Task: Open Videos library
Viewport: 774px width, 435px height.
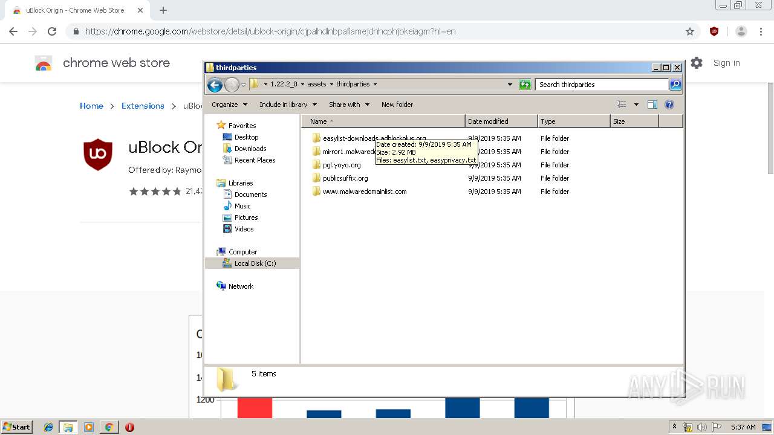Action: 244,229
